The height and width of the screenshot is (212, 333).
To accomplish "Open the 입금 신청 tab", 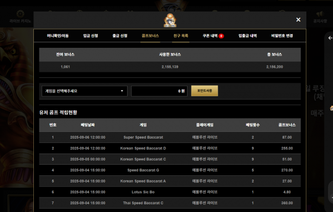I will pos(90,36).
